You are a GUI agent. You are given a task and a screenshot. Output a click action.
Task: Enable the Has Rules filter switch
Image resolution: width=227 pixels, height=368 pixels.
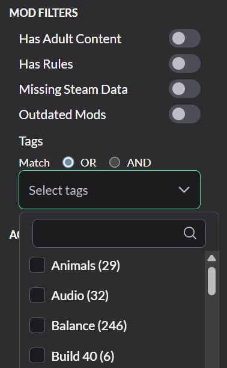(184, 64)
